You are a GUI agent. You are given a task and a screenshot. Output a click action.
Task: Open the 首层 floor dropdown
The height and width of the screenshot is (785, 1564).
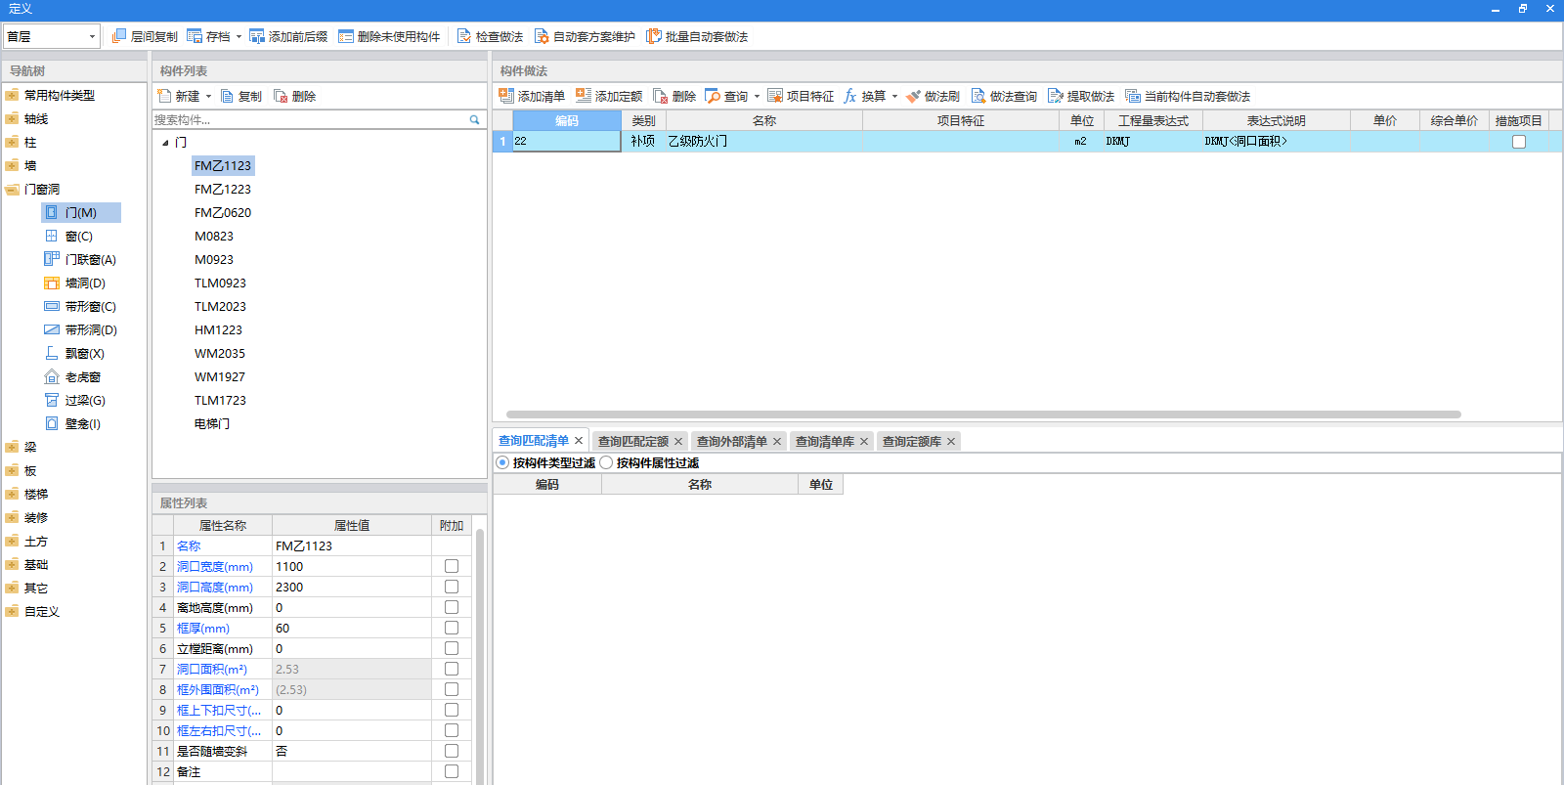click(92, 36)
